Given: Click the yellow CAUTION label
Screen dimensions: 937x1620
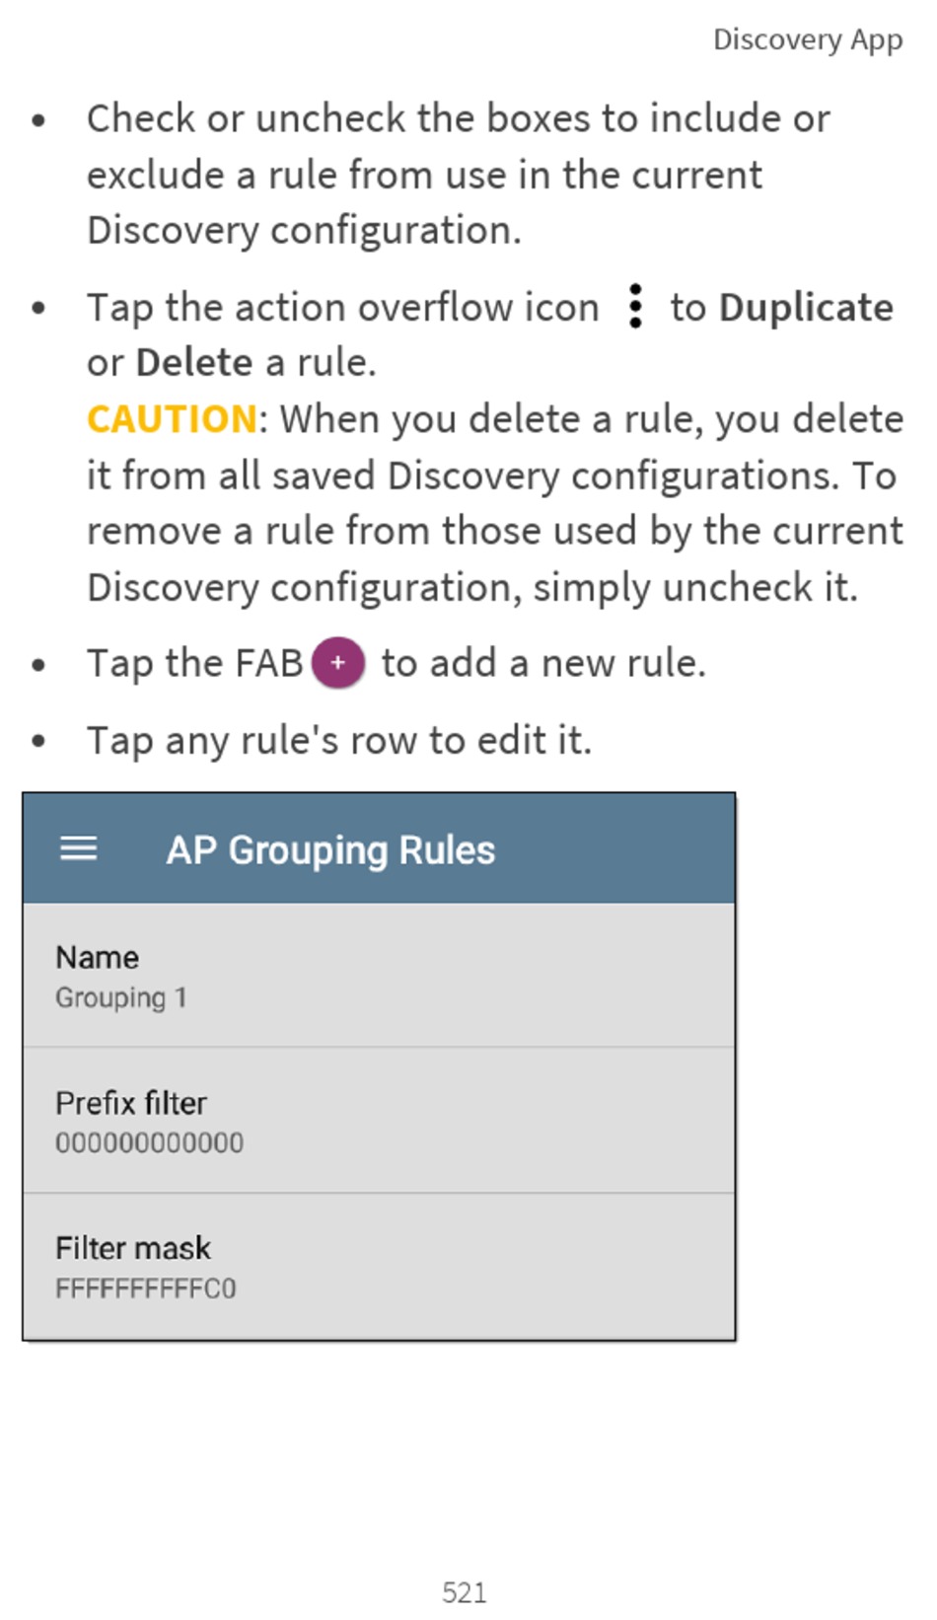Looking at the screenshot, I should 172,419.
